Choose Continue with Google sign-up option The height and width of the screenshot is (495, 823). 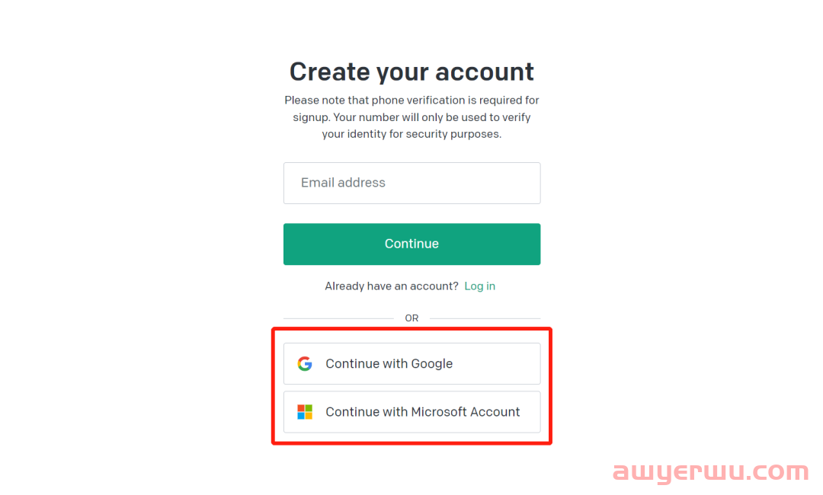(412, 363)
